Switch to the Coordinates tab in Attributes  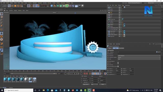click(121, 48)
